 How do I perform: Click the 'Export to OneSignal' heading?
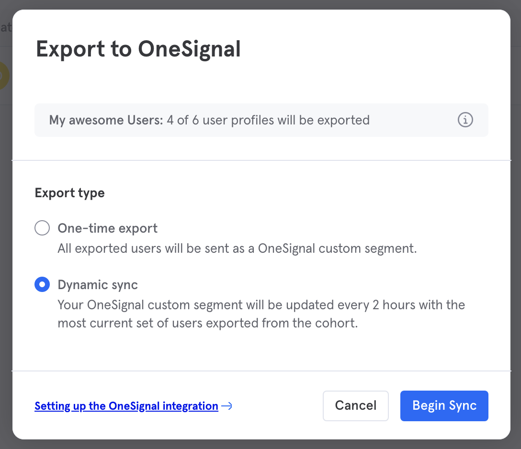coord(138,49)
